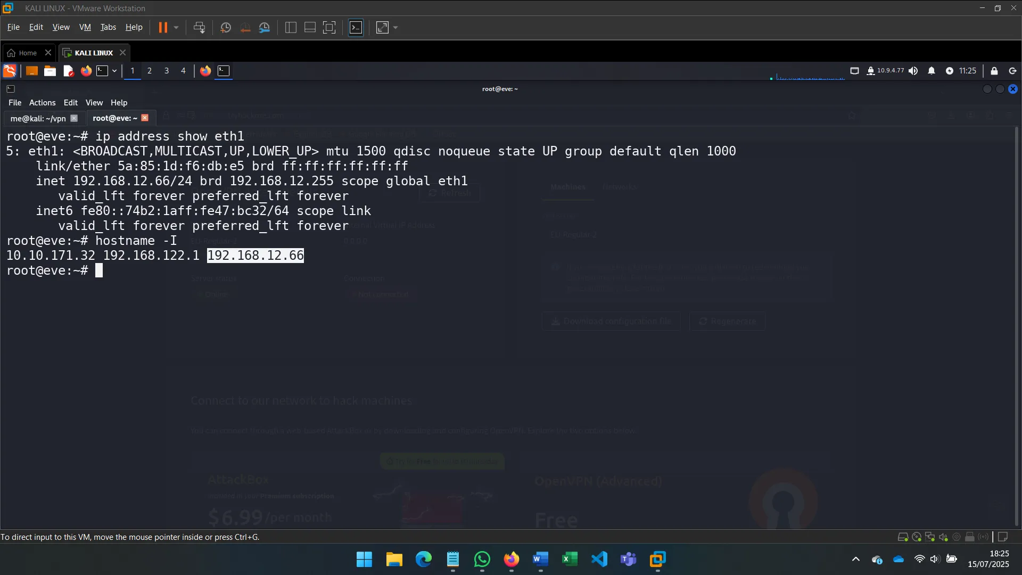Select Kali workspace number 3

pyautogui.click(x=167, y=71)
